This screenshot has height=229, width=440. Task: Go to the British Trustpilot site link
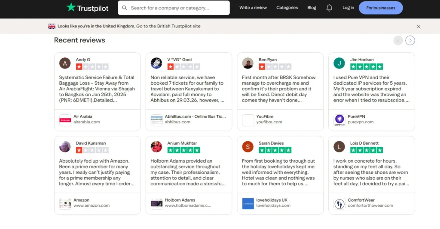tap(168, 26)
